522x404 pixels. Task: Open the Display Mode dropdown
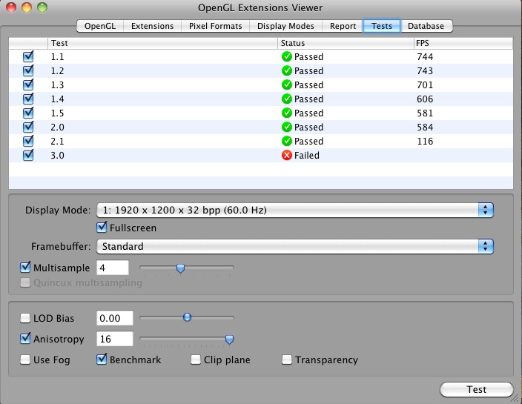click(x=295, y=210)
